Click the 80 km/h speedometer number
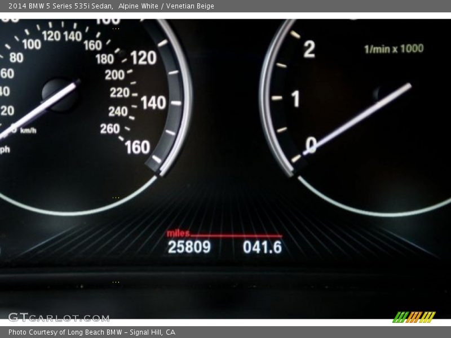 [16, 58]
